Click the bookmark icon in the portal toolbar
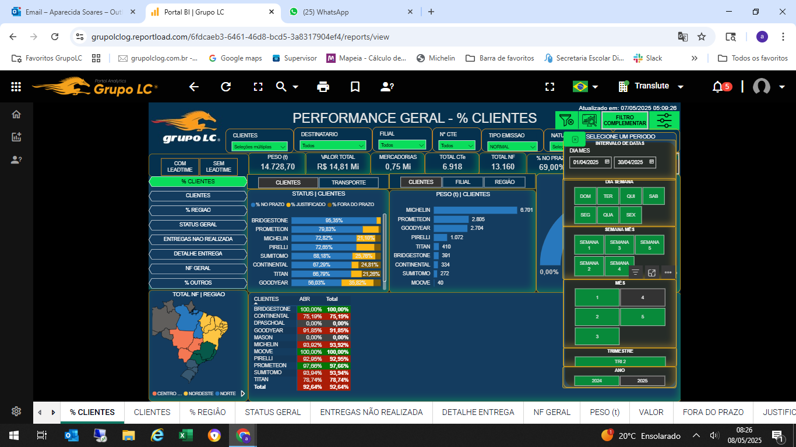 point(355,87)
